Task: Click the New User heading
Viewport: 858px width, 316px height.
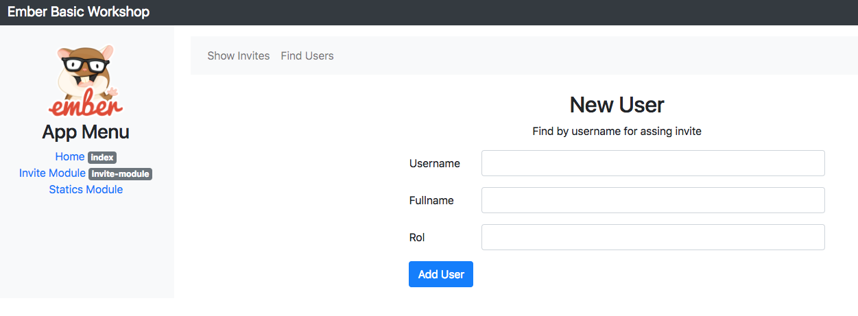Action: [617, 105]
